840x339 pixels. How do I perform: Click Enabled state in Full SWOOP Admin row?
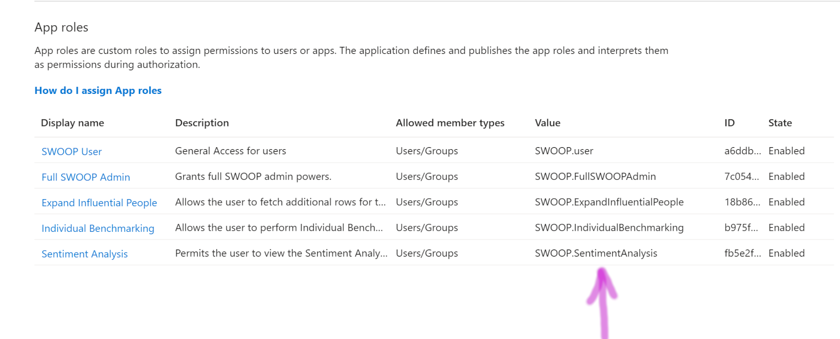(x=787, y=176)
